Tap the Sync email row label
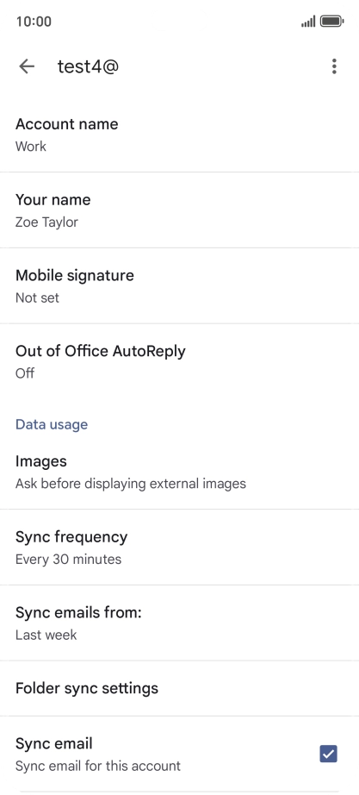This screenshot has height=795, width=359. pos(54,744)
